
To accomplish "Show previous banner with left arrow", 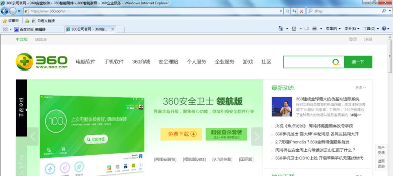I will pos(33,136).
